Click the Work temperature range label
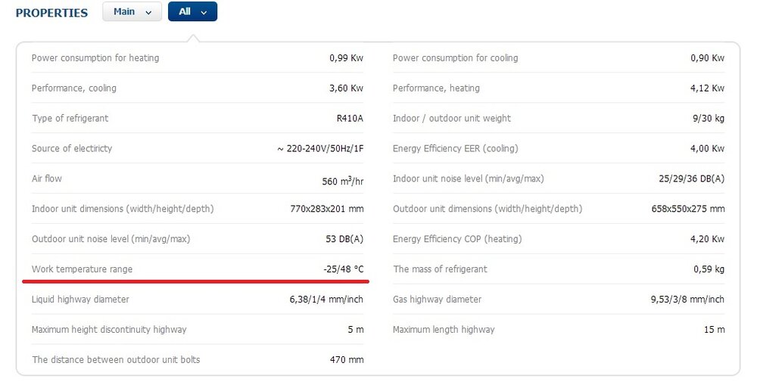The width and height of the screenshot is (757, 385). (x=82, y=269)
